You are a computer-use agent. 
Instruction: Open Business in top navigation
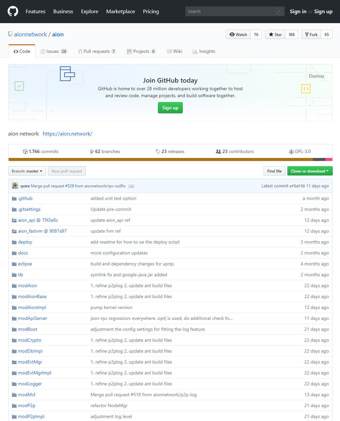coord(63,12)
